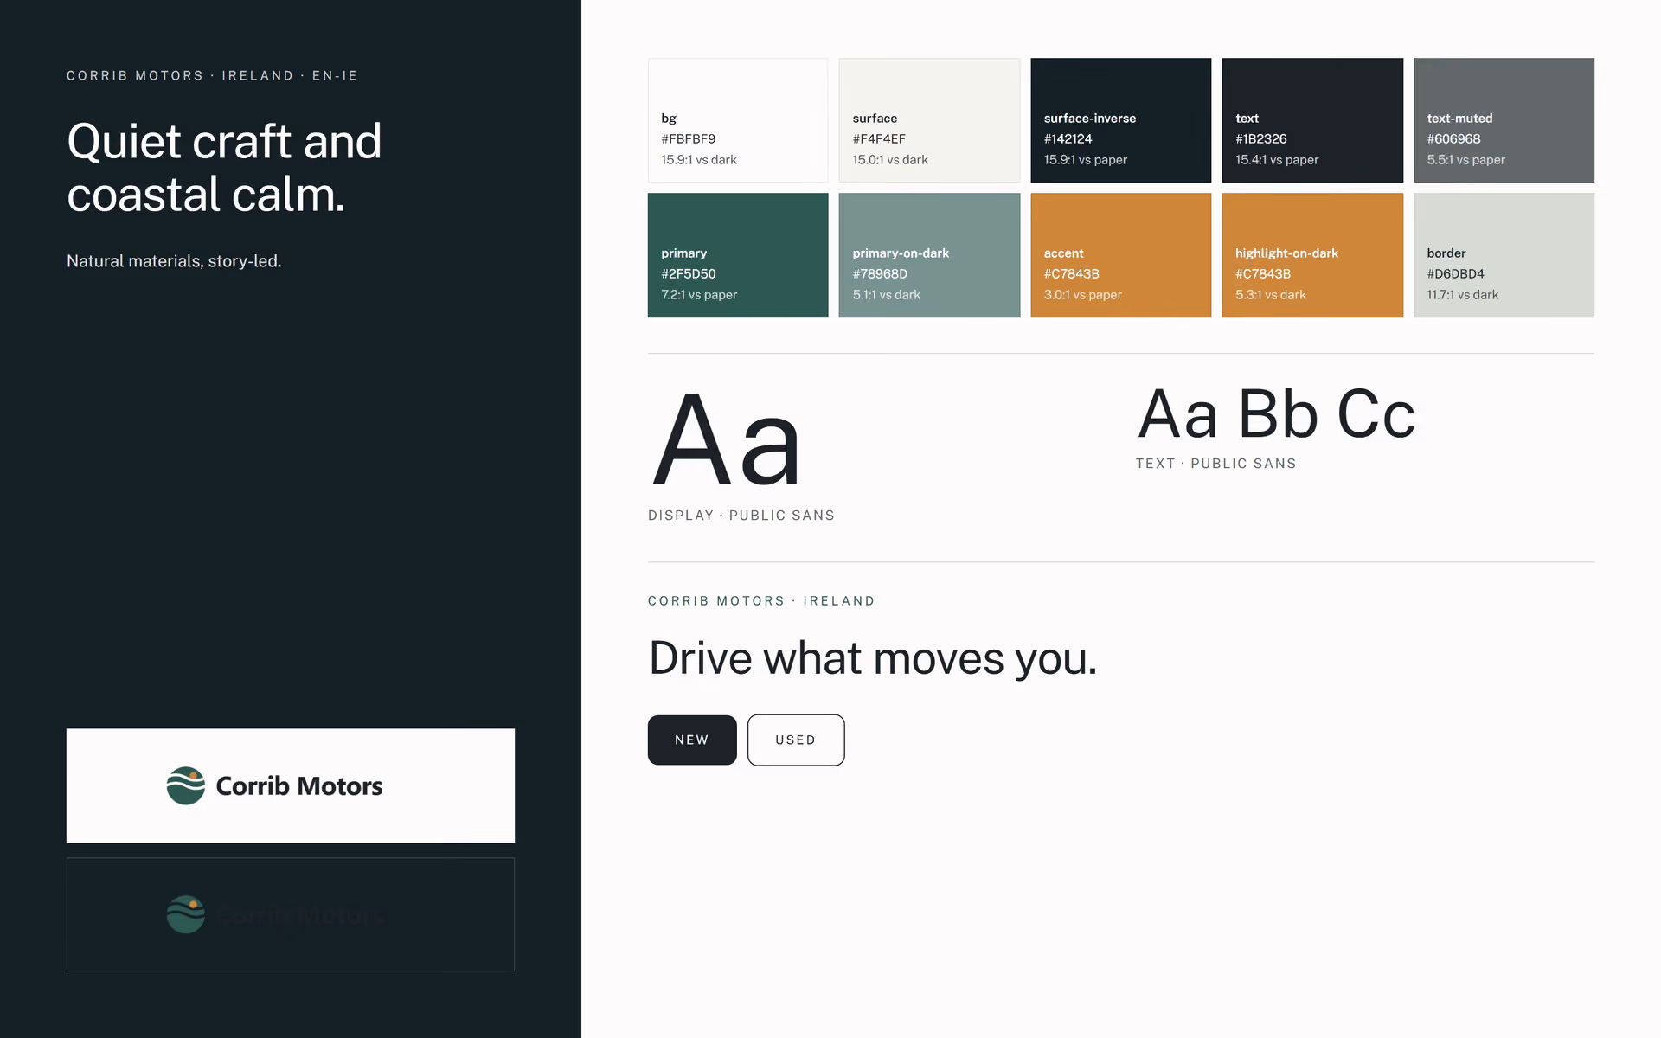Click the 'TEXT · PUBLIC SANS' label
1661x1038 pixels.
pos(1216,464)
